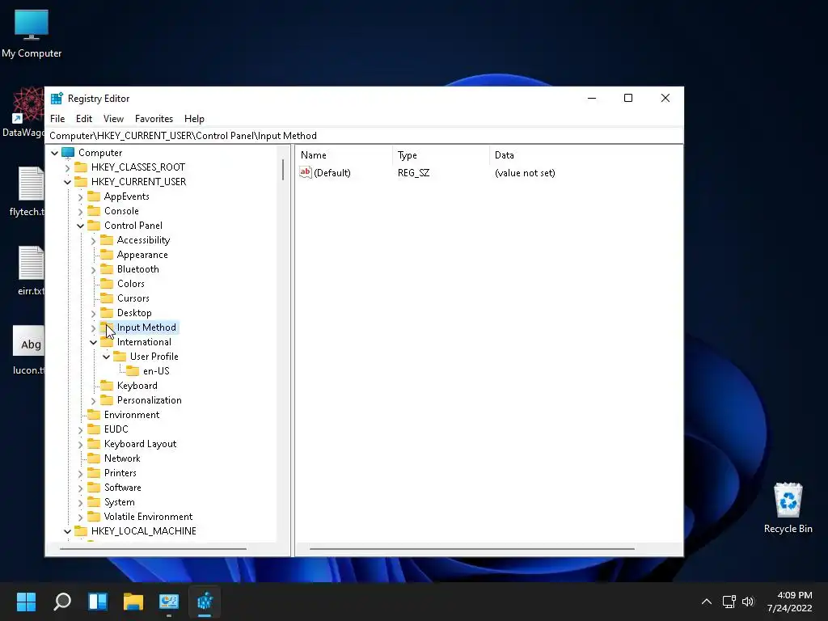Screen dimensions: 828x621
Task: Open the Windows Start menu
Action: [26, 602]
